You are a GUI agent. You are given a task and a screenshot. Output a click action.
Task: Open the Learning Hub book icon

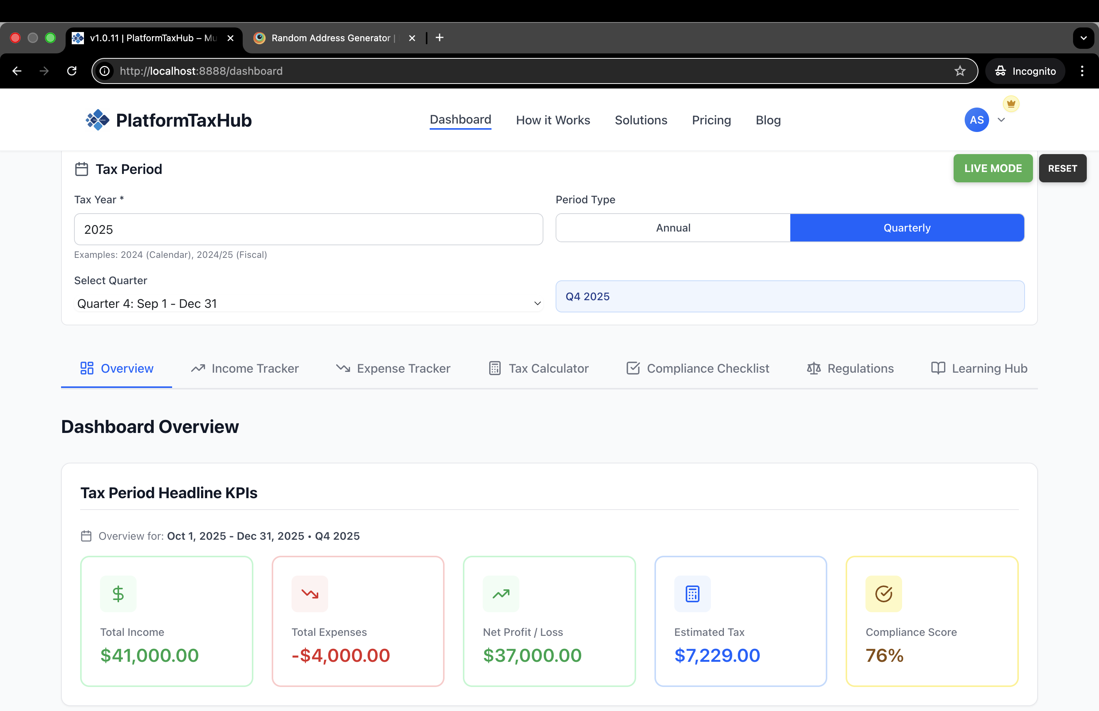(938, 368)
